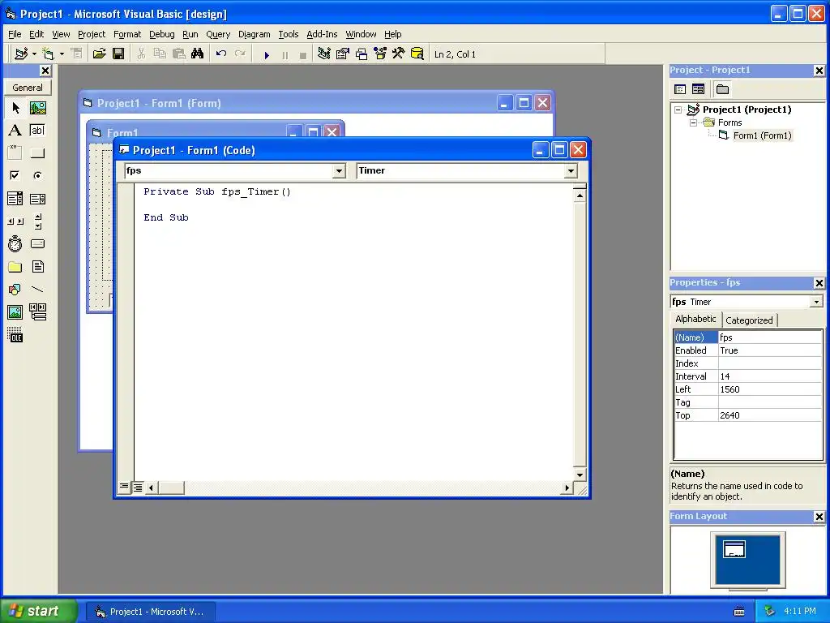Select the ListBox tool
Screen dimensions: 830x623
coord(37,199)
